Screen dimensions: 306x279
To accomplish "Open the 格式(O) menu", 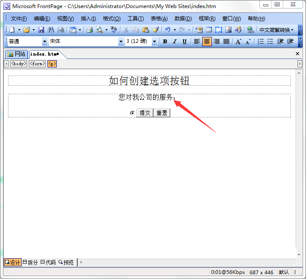I will click(x=111, y=19).
